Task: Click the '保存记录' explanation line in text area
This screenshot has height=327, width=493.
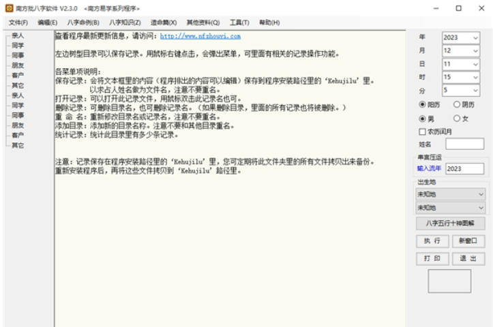Action: (215, 81)
